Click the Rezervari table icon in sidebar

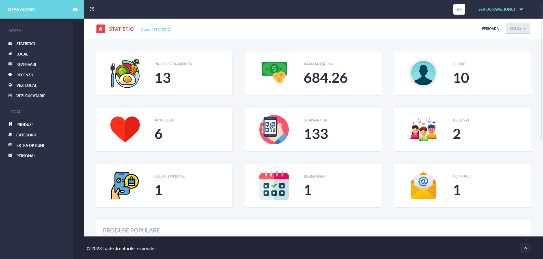10,64
